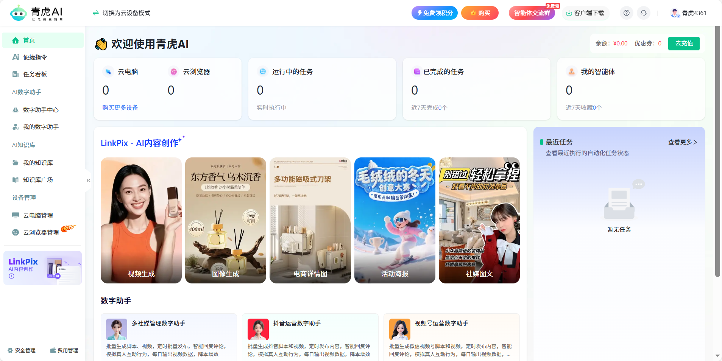
Task: Open 我的知识库 in sidebar
Action: [x=38, y=163]
